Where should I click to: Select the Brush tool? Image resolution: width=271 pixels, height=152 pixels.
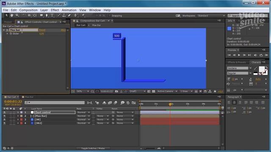pyautogui.click(x=59, y=15)
